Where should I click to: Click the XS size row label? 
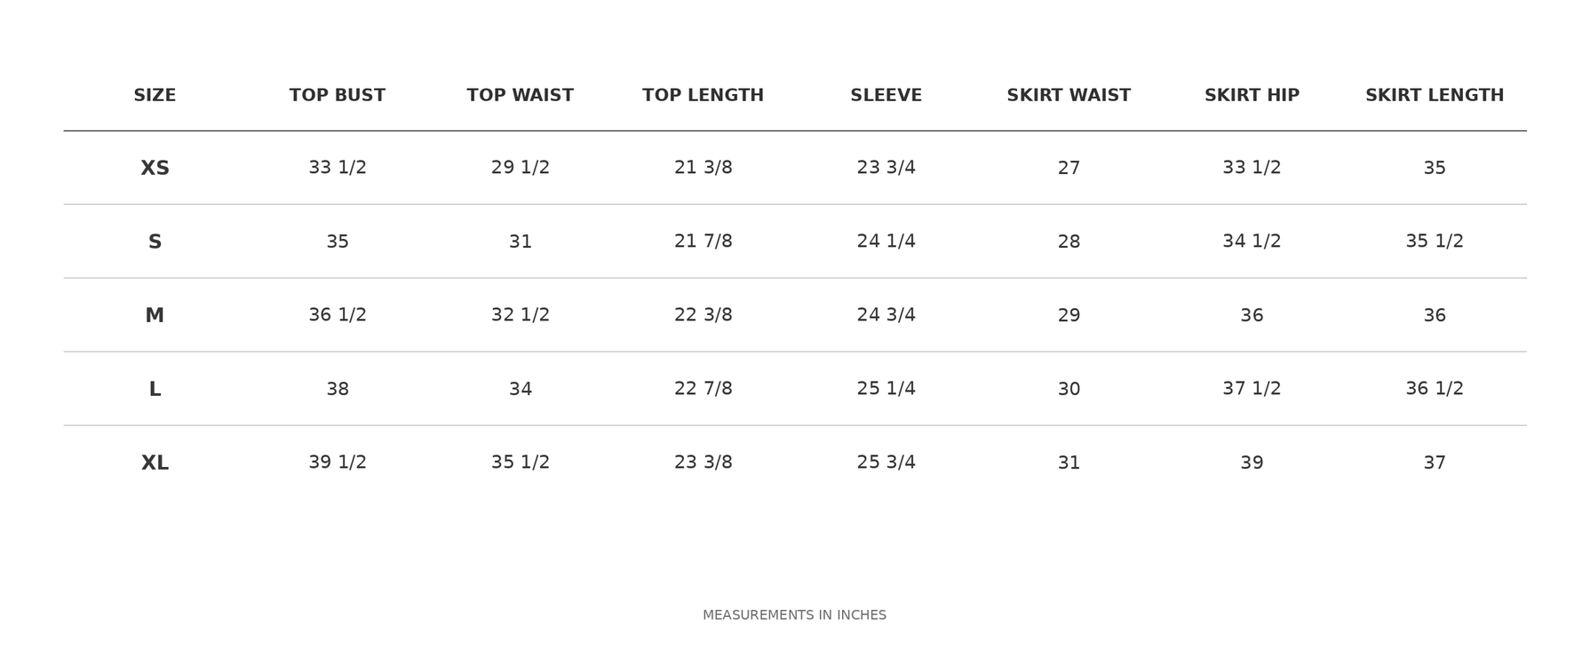(155, 169)
